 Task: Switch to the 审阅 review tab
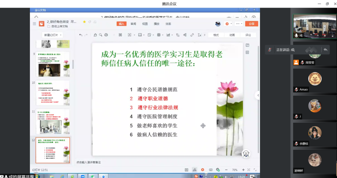point(133,24)
